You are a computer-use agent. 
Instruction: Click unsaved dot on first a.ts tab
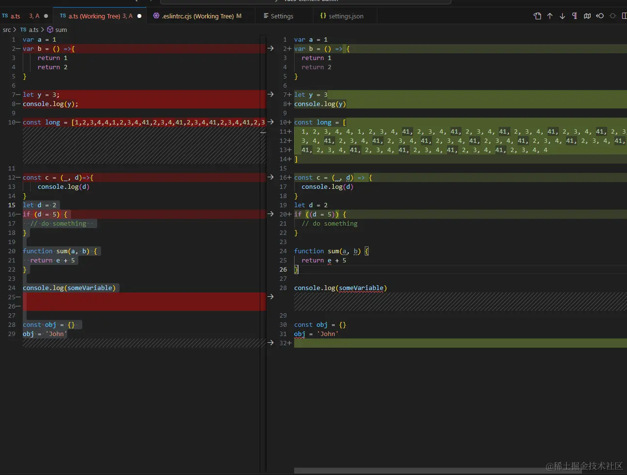coord(46,16)
